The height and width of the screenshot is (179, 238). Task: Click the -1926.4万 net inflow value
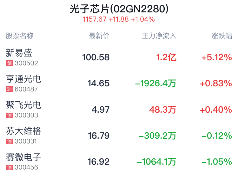click(156, 83)
